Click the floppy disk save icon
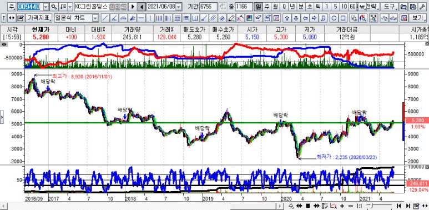 (x=413, y=6)
